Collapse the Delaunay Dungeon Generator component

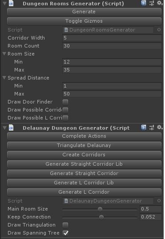(4, 128)
